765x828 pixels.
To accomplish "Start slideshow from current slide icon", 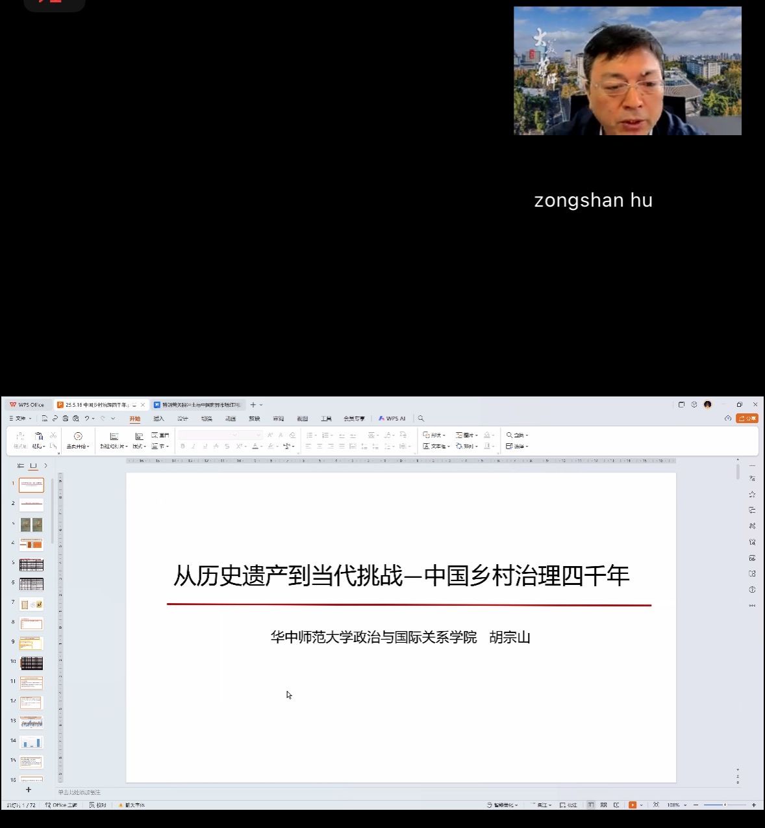I will pyautogui.click(x=78, y=439).
